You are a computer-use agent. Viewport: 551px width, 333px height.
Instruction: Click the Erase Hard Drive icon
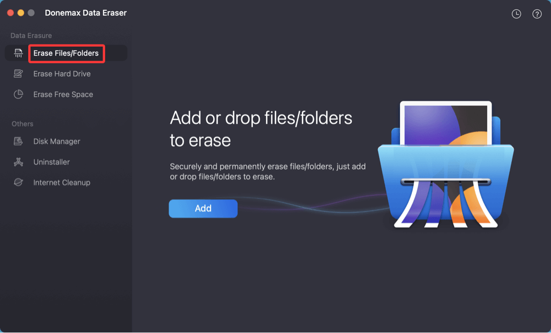pos(18,73)
